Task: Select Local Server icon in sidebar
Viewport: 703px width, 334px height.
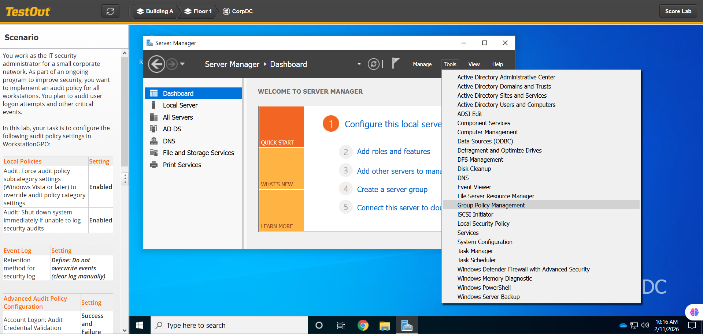Action: pyautogui.click(x=154, y=105)
